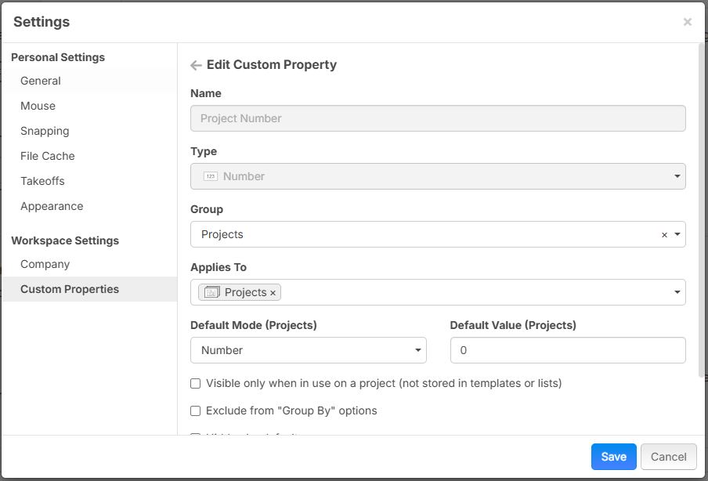Click the 123 number type icon

tap(210, 177)
